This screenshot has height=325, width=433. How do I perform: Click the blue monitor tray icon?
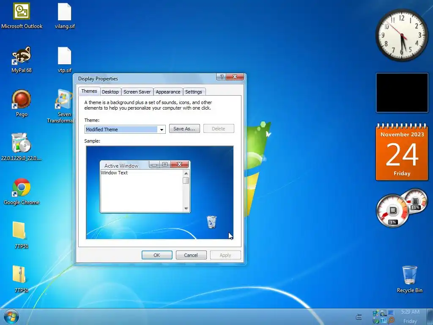click(391, 313)
